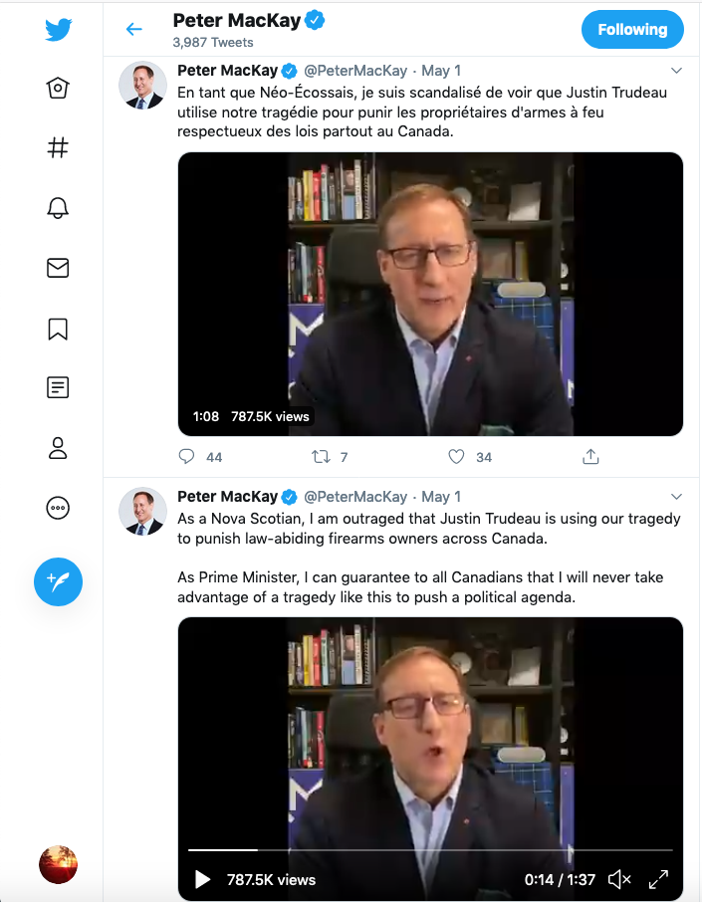
Task: Open the Explore hashtag page
Action: [58, 147]
